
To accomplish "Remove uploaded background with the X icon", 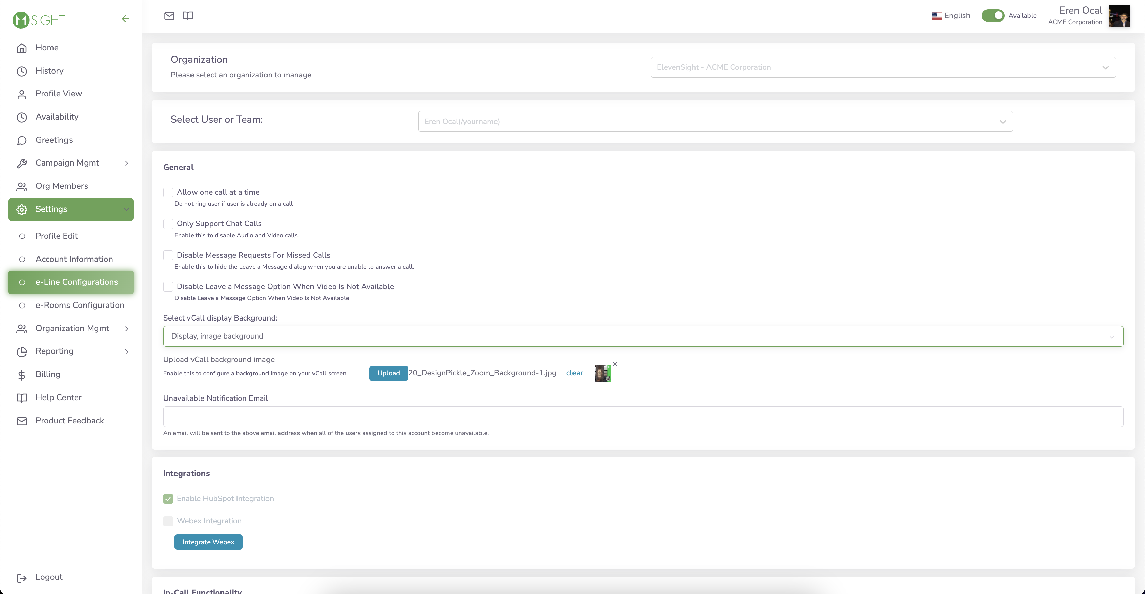I will point(615,364).
